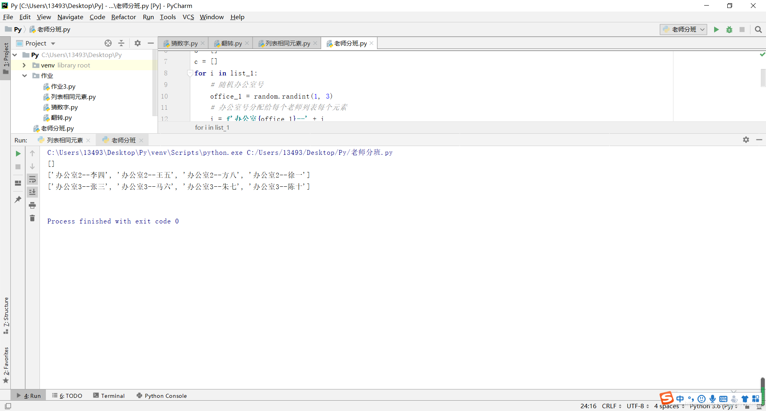Toggle soft-wrap in Run output
The height and width of the screenshot is (411, 766).
(32, 180)
